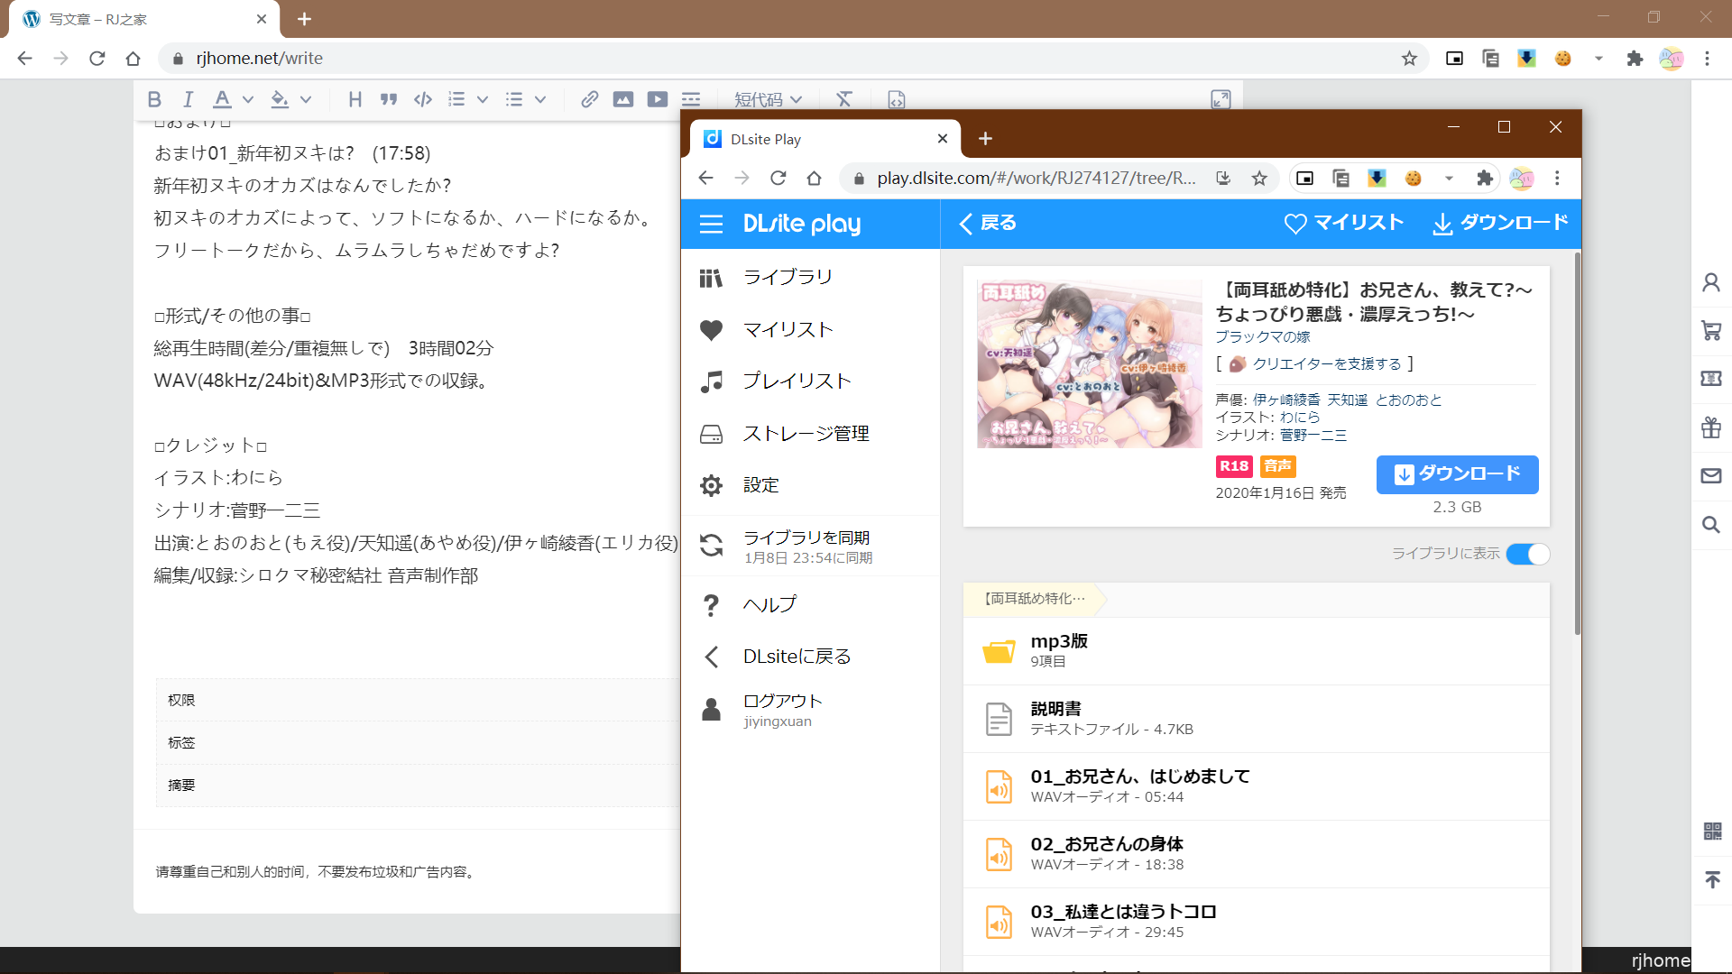
Task: Toggle bold formatting in the editor
Action: (154, 99)
